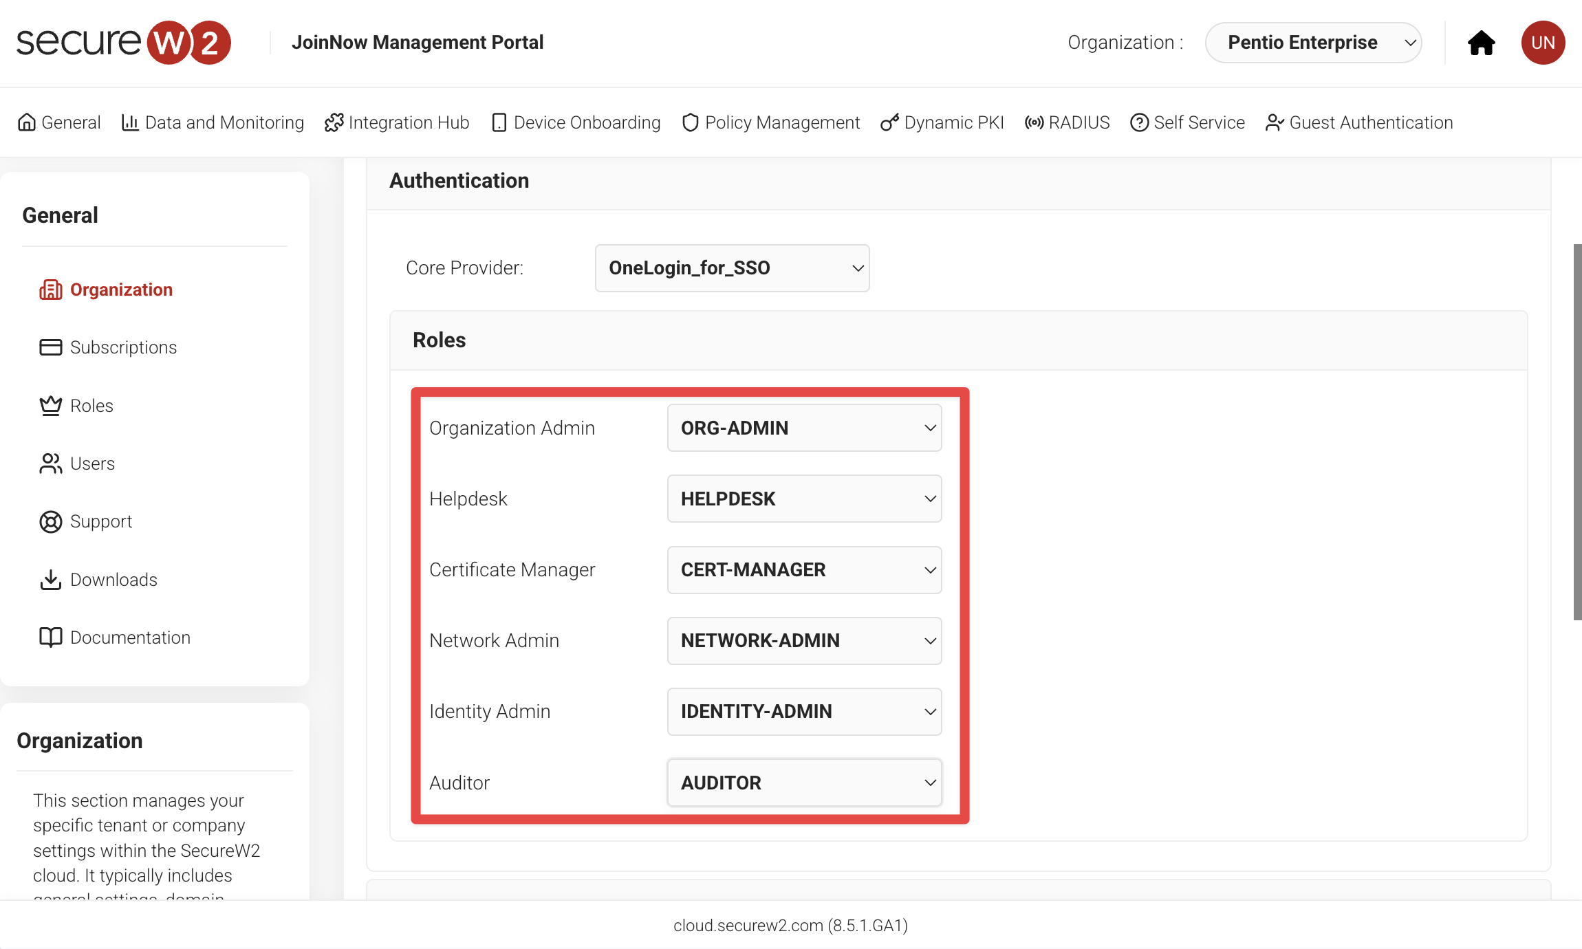The image size is (1582, 949).
Task: Click the 'Helpdesk' role label
Action: [x=468, y=499]
